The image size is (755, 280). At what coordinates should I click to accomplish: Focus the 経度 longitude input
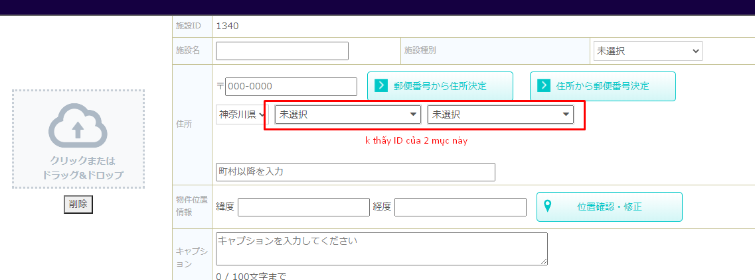click(x=460, y=207)
